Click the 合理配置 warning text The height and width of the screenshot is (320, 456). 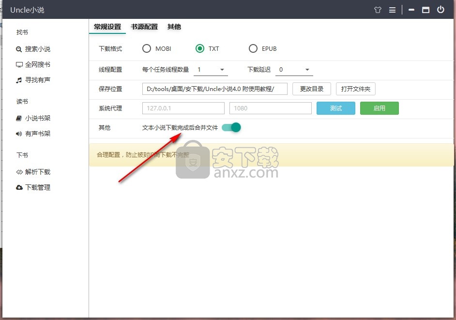[143, 155]
